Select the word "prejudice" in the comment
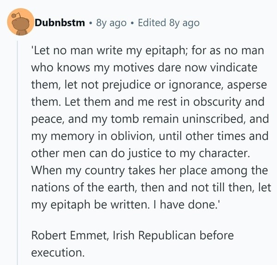Image resolution: width=277 pixels, height=265 pixels. [126, 85]
